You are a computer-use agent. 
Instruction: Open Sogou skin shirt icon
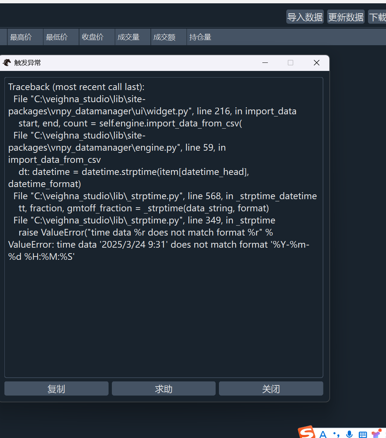pos(376,434)
